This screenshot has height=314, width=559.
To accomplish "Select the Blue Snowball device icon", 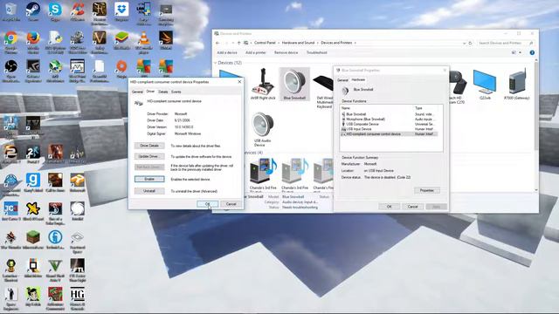I will (294, 84).
